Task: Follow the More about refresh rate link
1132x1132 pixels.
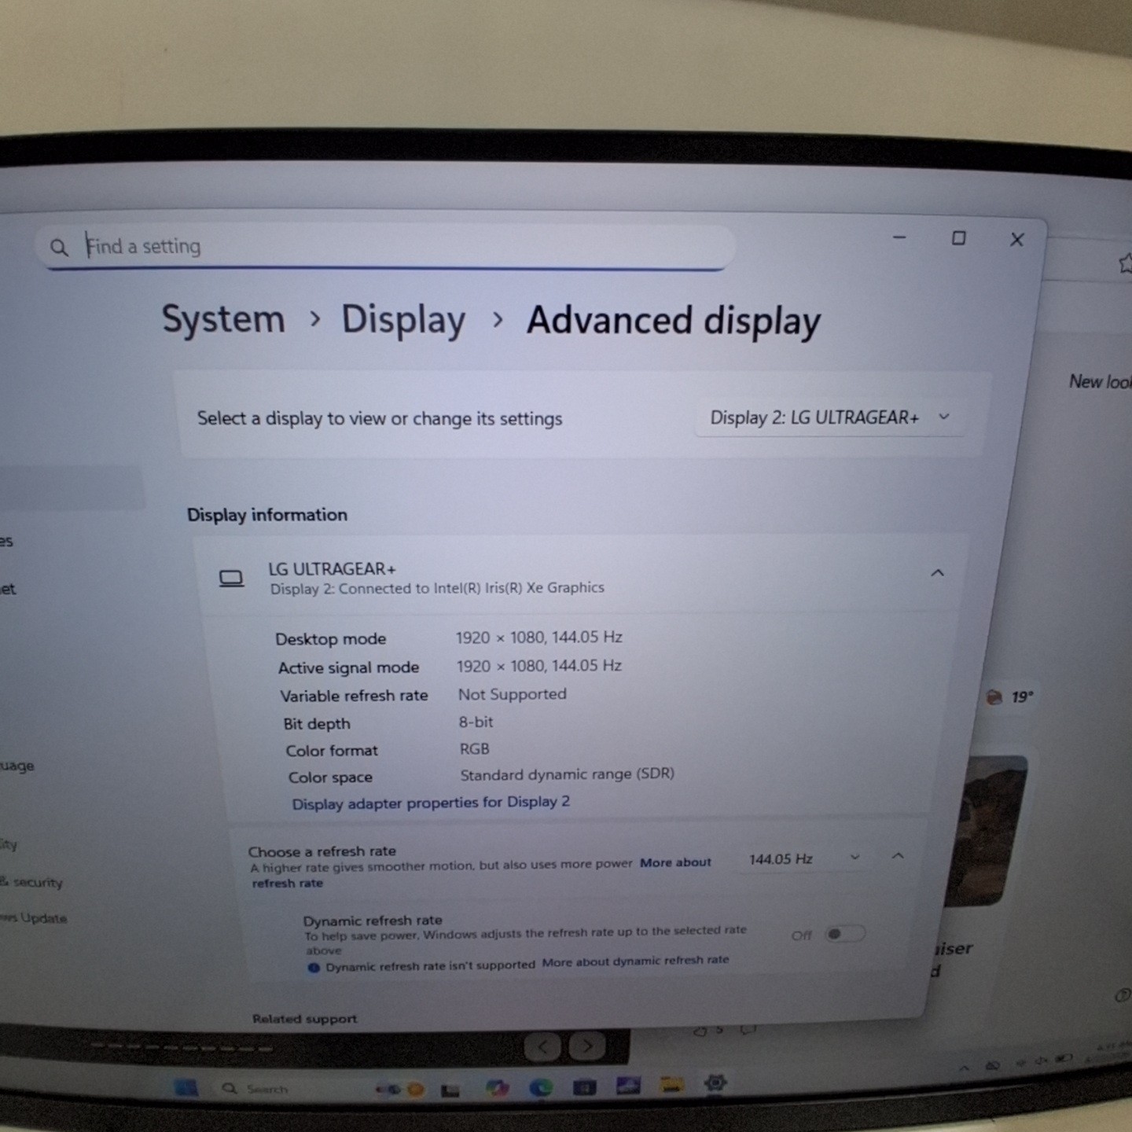Action: click(x=675, y=862)
